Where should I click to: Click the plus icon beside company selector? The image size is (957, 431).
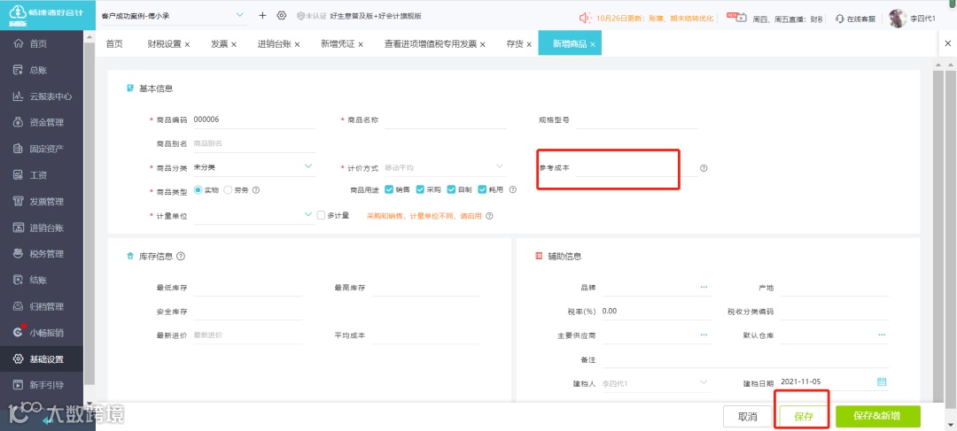pyautogui.click(x=262, y=15)
